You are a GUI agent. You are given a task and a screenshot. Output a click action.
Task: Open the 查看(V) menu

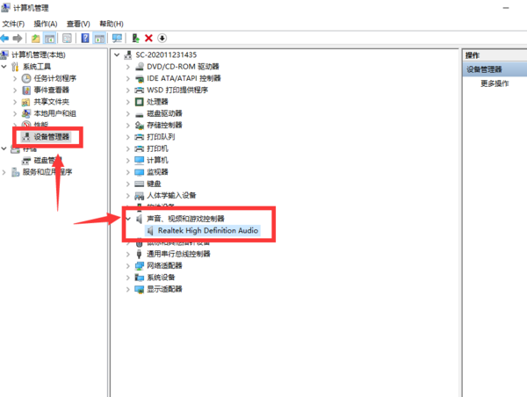click(x=78, y=24)
